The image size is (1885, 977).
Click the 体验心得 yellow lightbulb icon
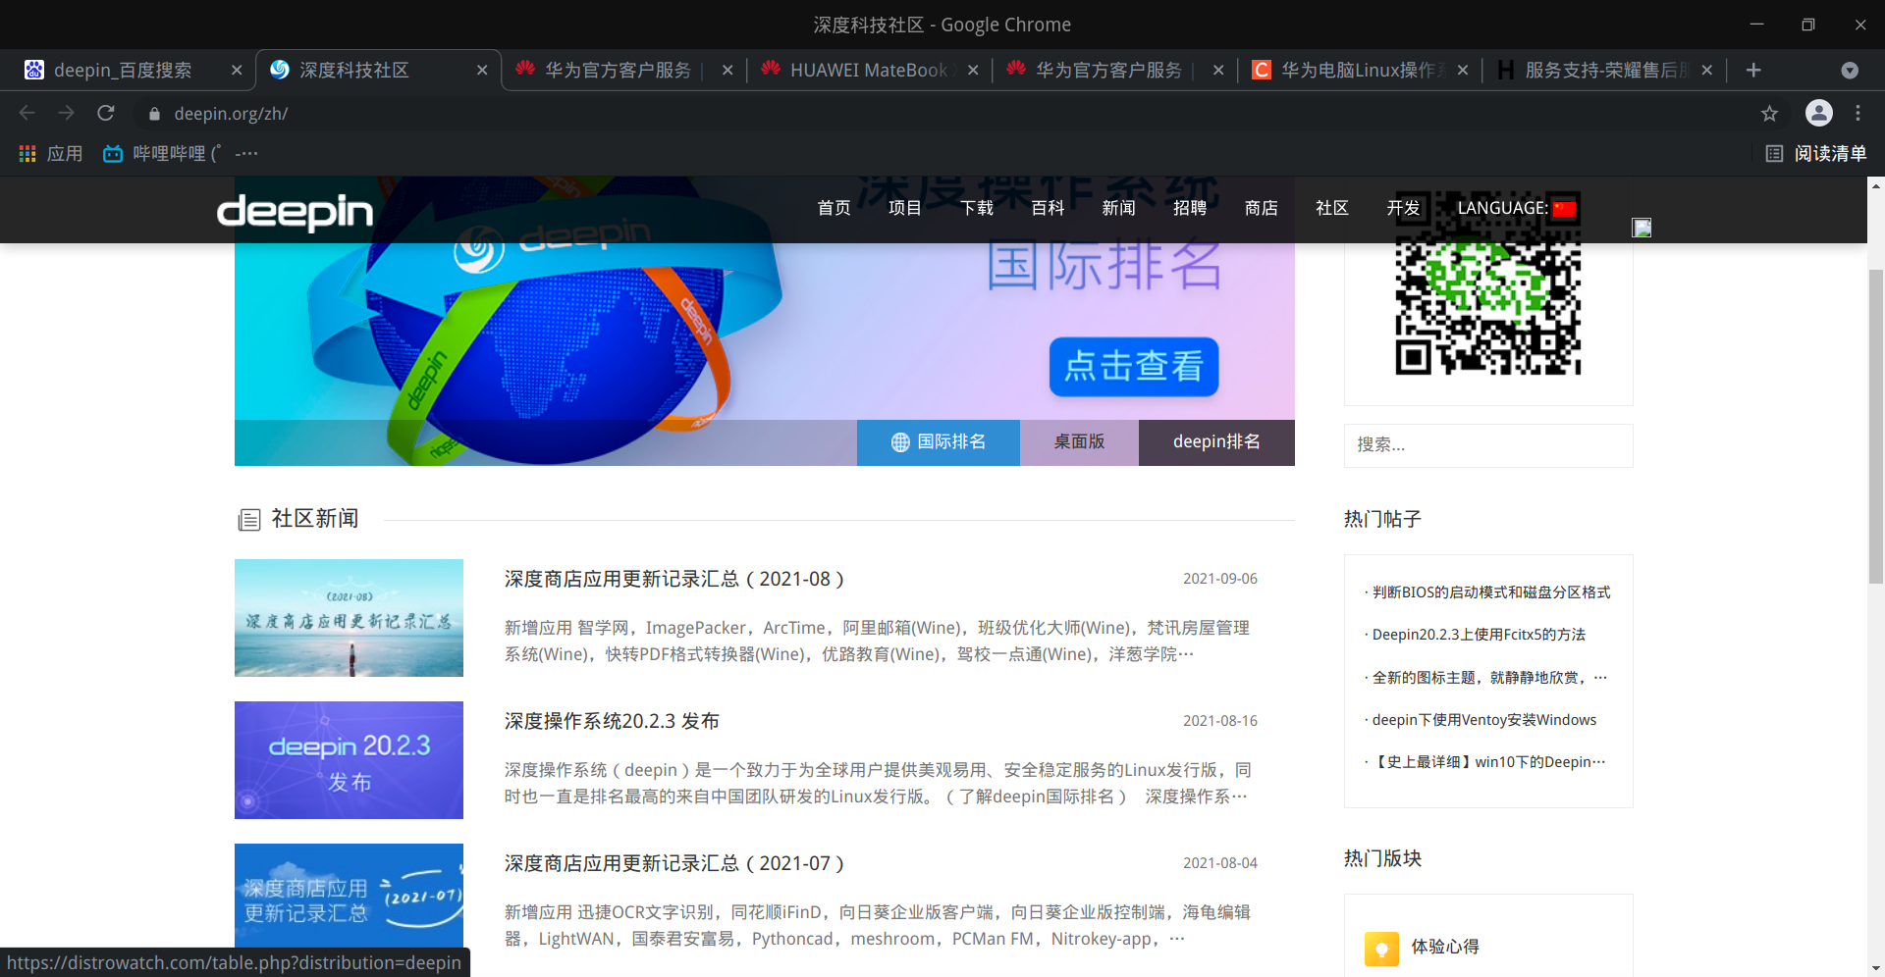1381,949
